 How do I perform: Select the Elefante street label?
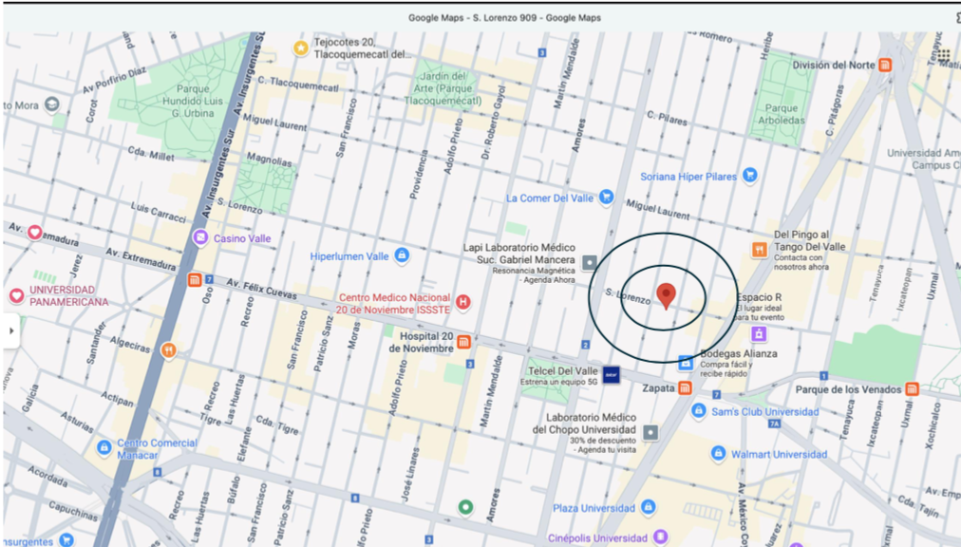(x=245, y=444)
